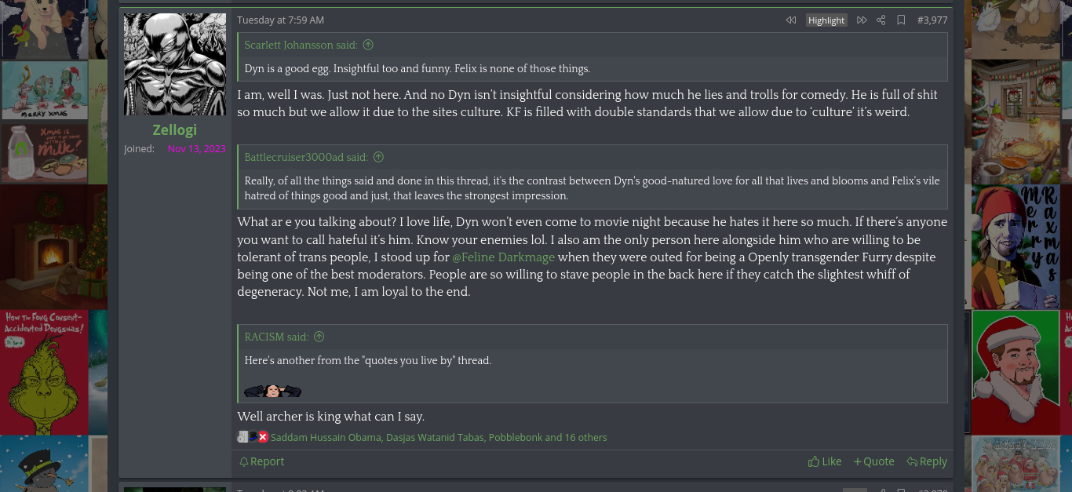
Task: Toggle the Highlight button
Action: click(826, 20)
